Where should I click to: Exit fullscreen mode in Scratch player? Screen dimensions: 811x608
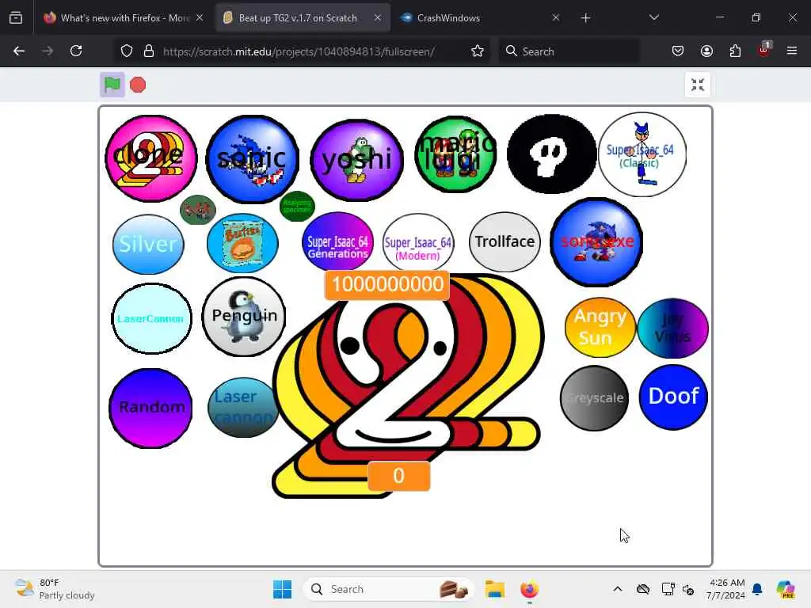tap(698, 84)
